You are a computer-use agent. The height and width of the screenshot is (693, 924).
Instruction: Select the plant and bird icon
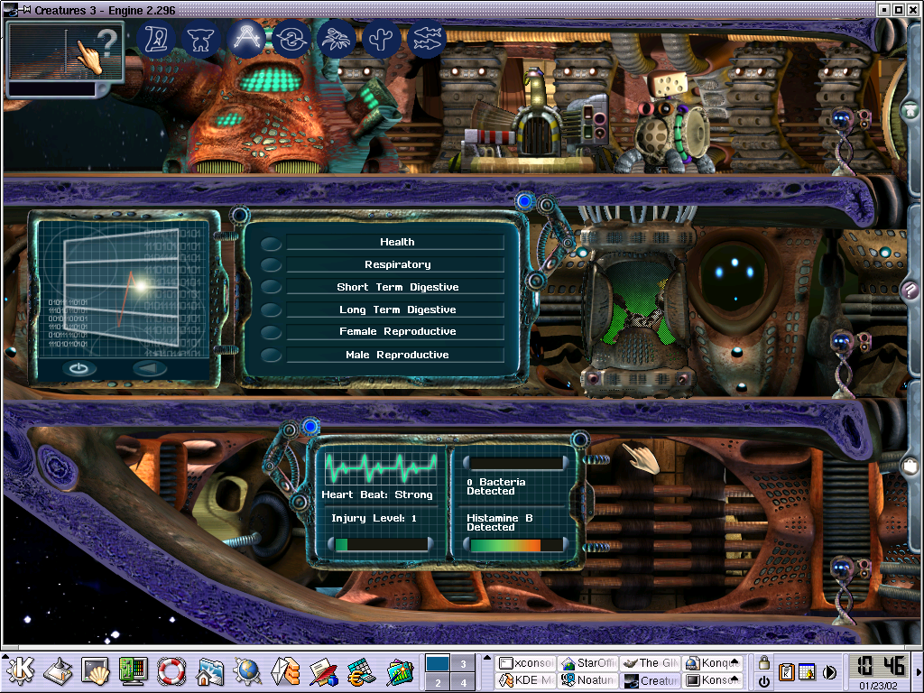coord(337,40)
